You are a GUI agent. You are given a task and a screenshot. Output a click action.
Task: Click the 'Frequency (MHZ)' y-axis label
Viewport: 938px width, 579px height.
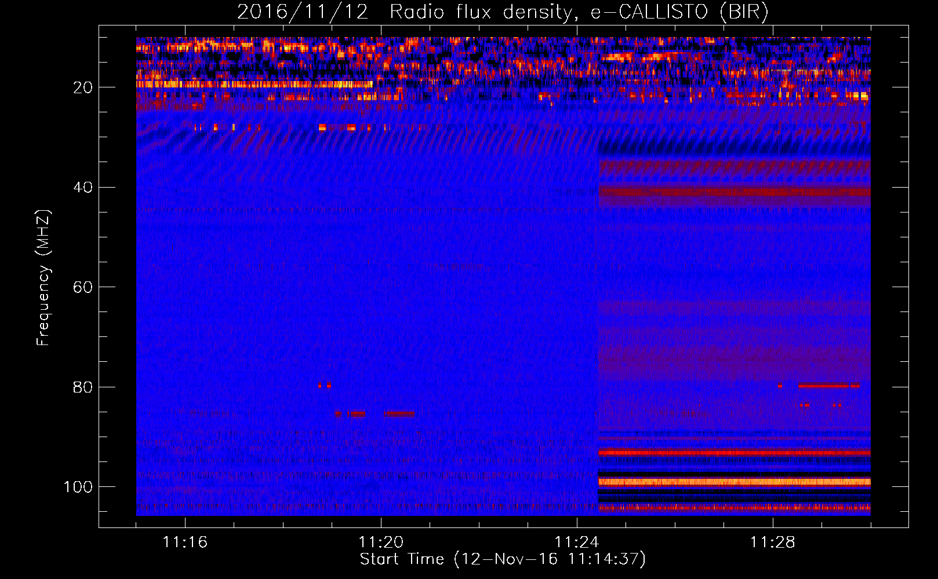coord(43,277)
